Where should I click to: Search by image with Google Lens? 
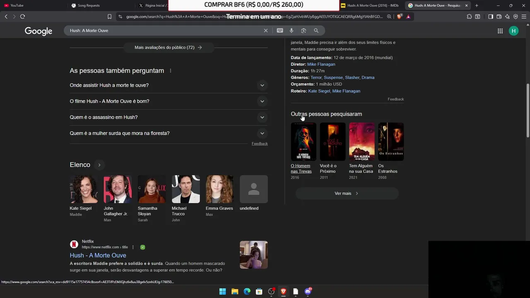[304, 31]
